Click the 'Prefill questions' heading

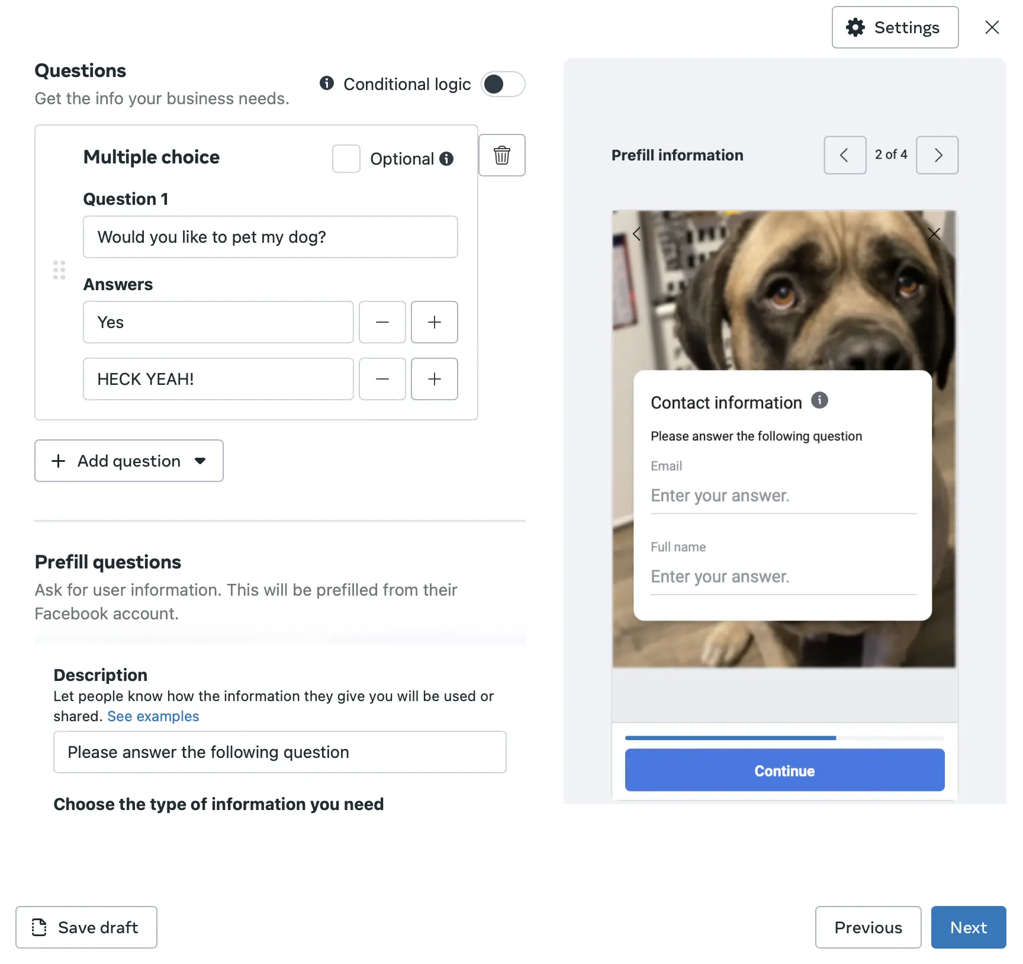click(x=108, y=562)
